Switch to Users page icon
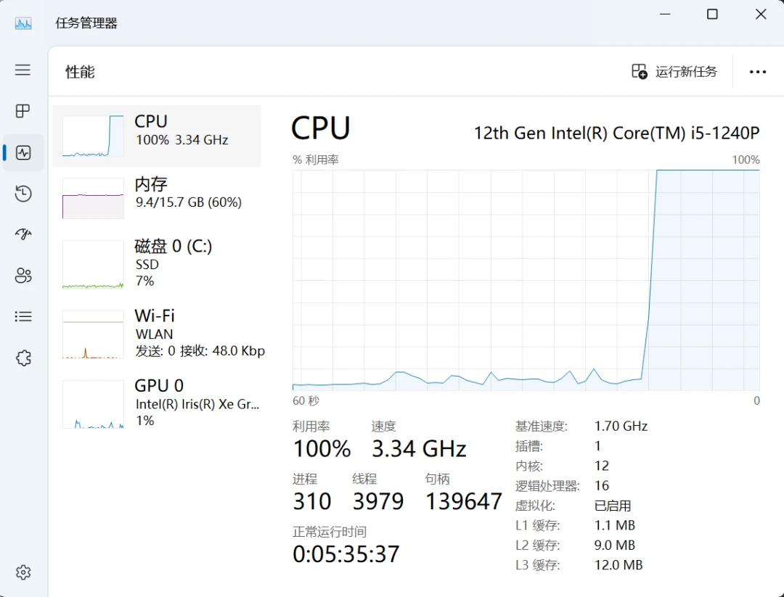 click(23, 275)
